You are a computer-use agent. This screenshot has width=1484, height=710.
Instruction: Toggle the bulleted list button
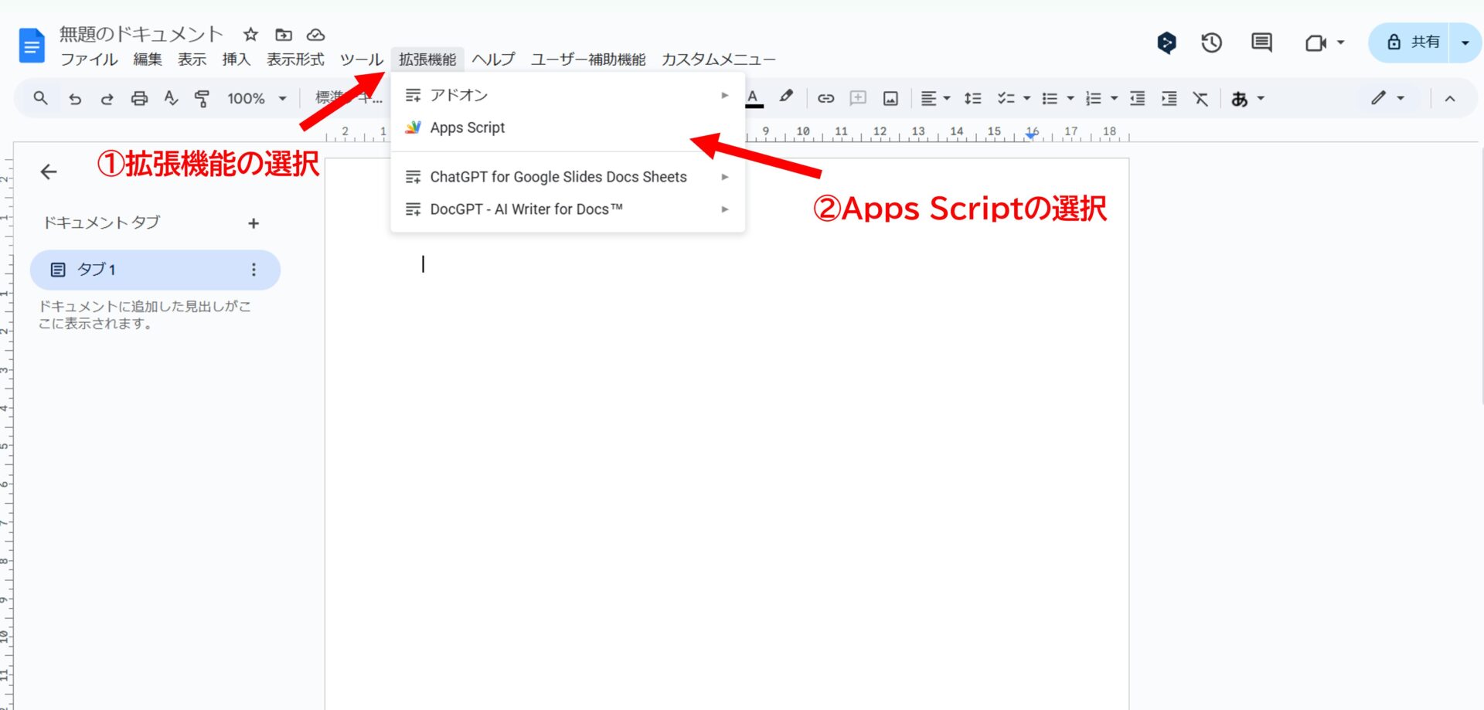point(1050,98)
